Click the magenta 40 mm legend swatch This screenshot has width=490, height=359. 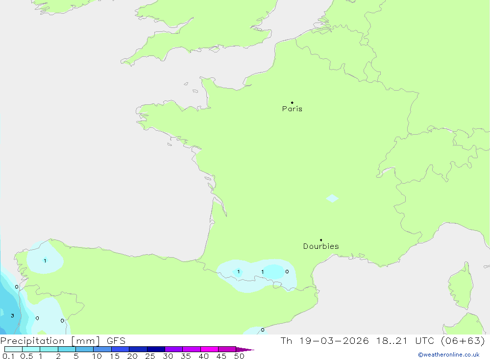click(209, 349)
